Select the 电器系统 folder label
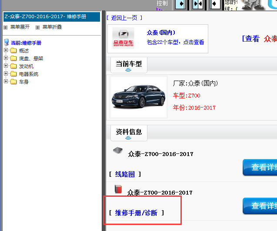The image size is (277, 231). coord(29,74)
